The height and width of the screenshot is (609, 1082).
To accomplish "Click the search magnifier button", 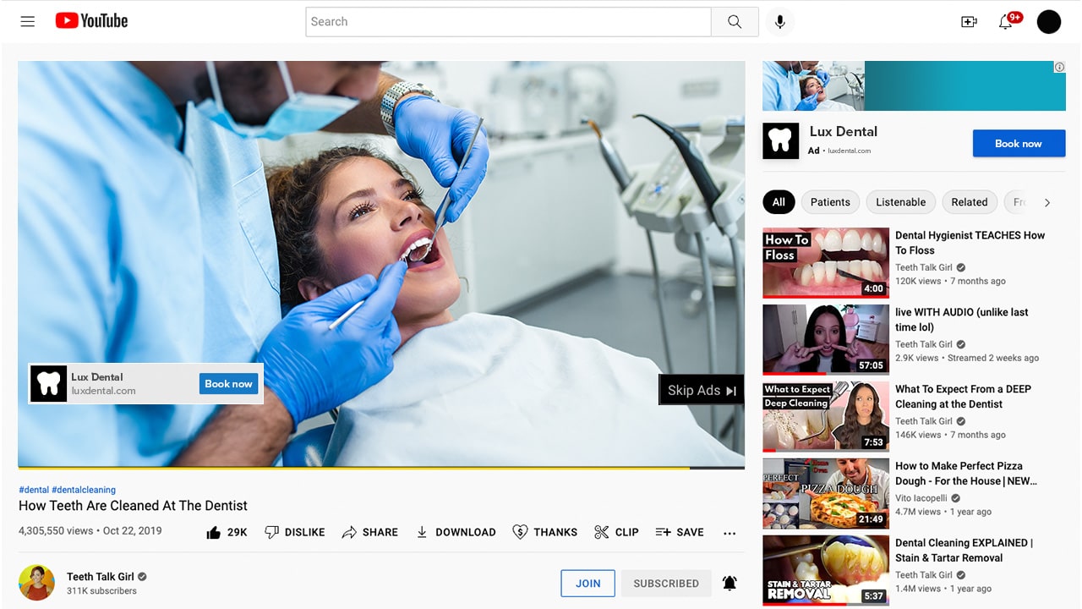I will (x=734, y=22).
